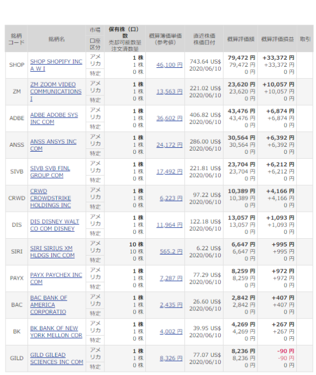Click the 概算評価損益 column header
The width and height of the screenshot is (316, 375).
(x=277, y=39)
